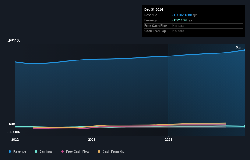Screen dimensions: 250x160
Task: Select the revenue endpoint marker at Past
Action: pyautogui.click(x=245, y=50)
